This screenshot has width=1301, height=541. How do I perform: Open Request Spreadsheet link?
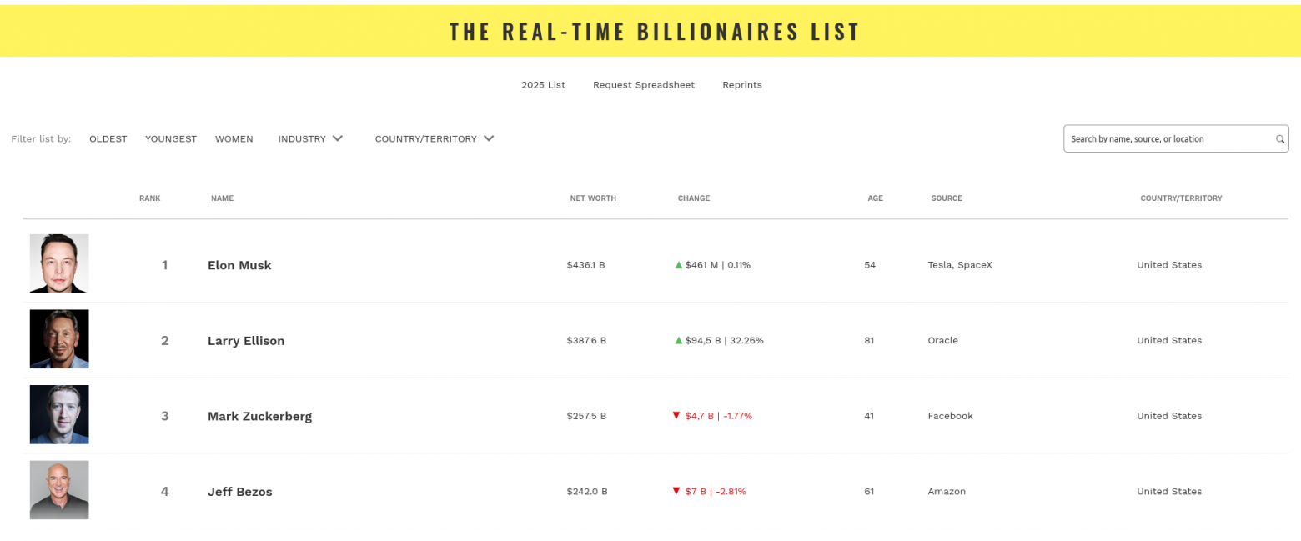click(x=644, y=85)
